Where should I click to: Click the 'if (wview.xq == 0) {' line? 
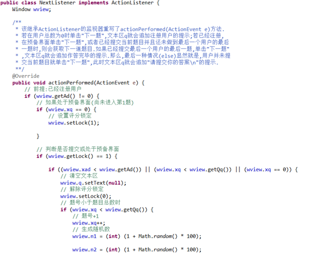[67, 109]
